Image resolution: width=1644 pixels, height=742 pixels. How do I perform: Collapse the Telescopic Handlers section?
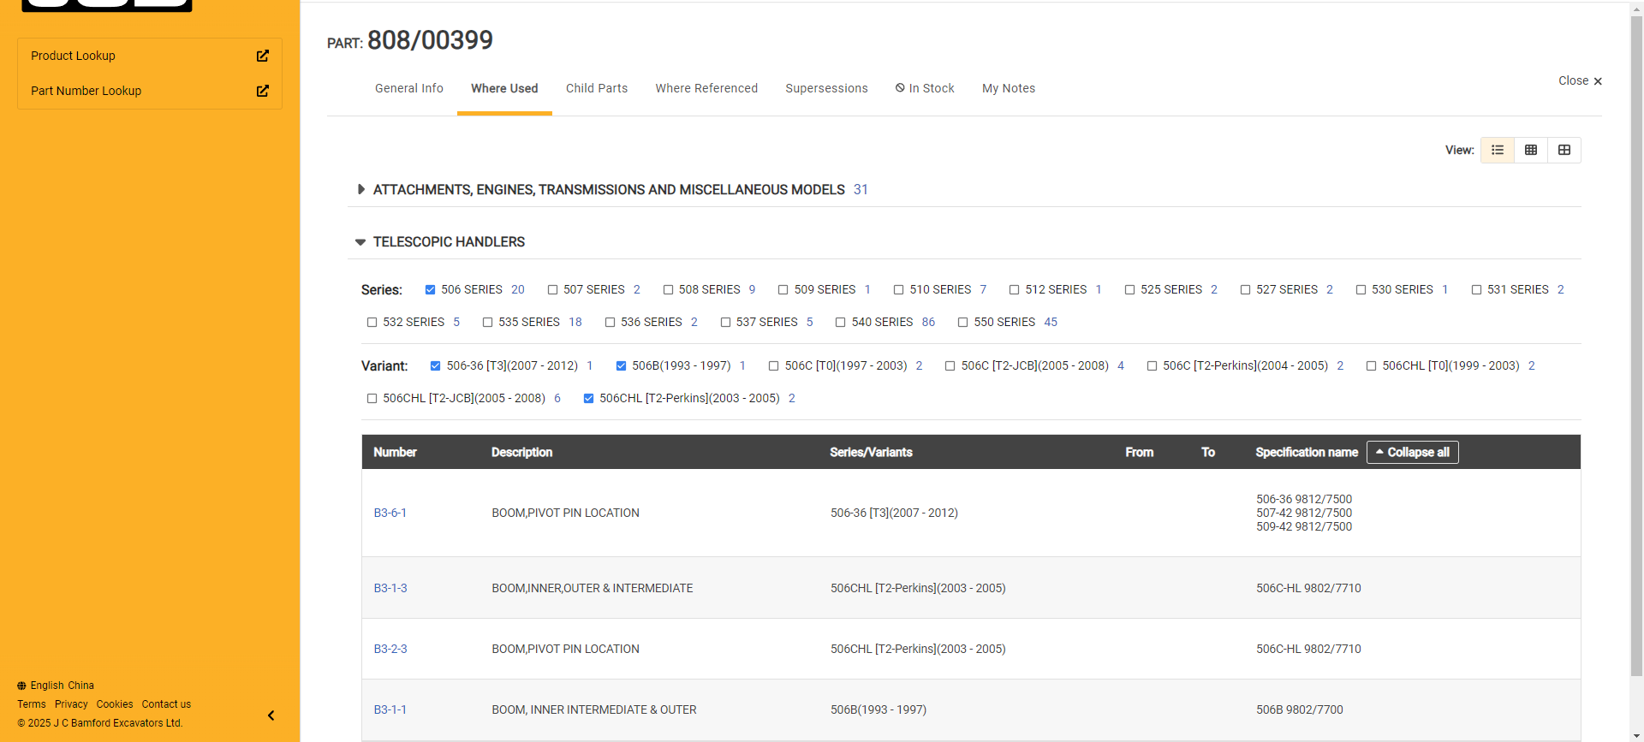[360, 242]
